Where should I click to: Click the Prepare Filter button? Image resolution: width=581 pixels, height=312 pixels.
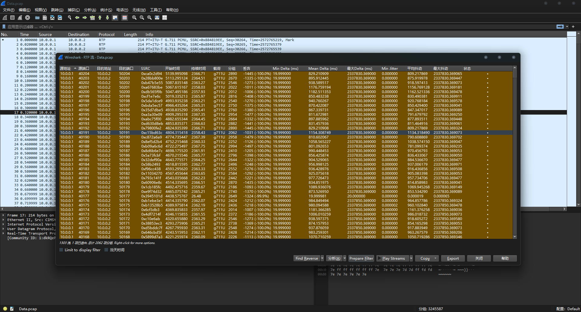(x=361, y=258)
